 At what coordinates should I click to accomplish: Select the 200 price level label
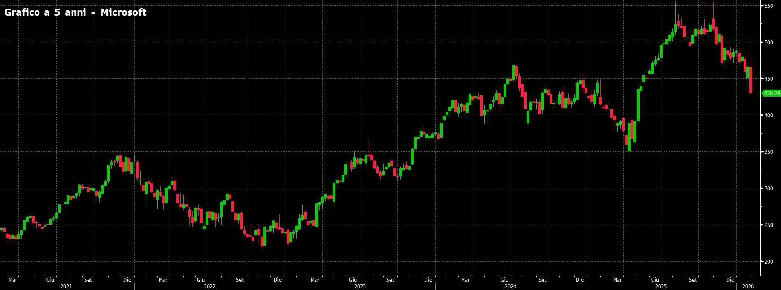(x=769, y=262)
